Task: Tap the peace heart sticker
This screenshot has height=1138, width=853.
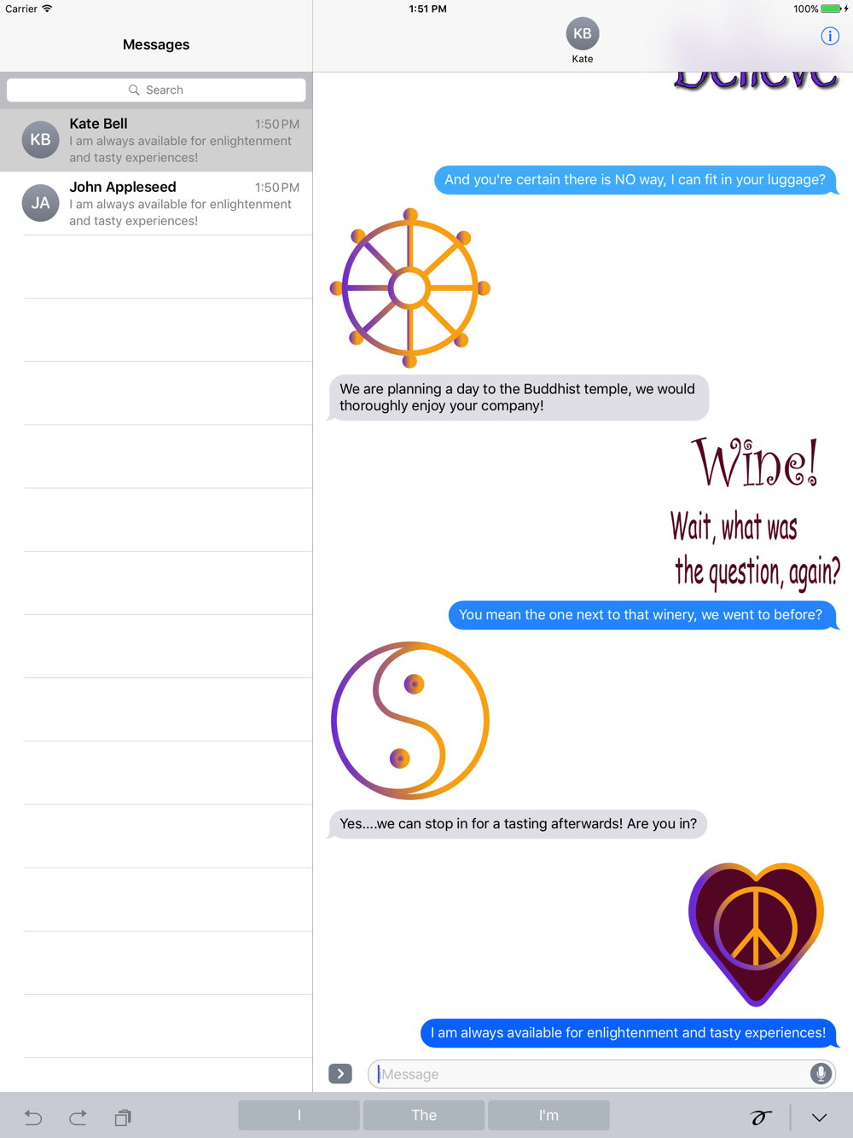Action: (x=756, y=934)
